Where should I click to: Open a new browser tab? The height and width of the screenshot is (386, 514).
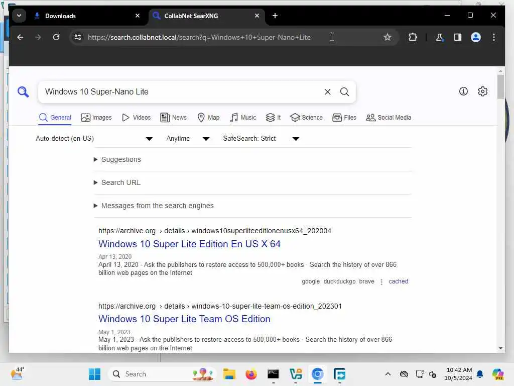[x=275, y=16]
